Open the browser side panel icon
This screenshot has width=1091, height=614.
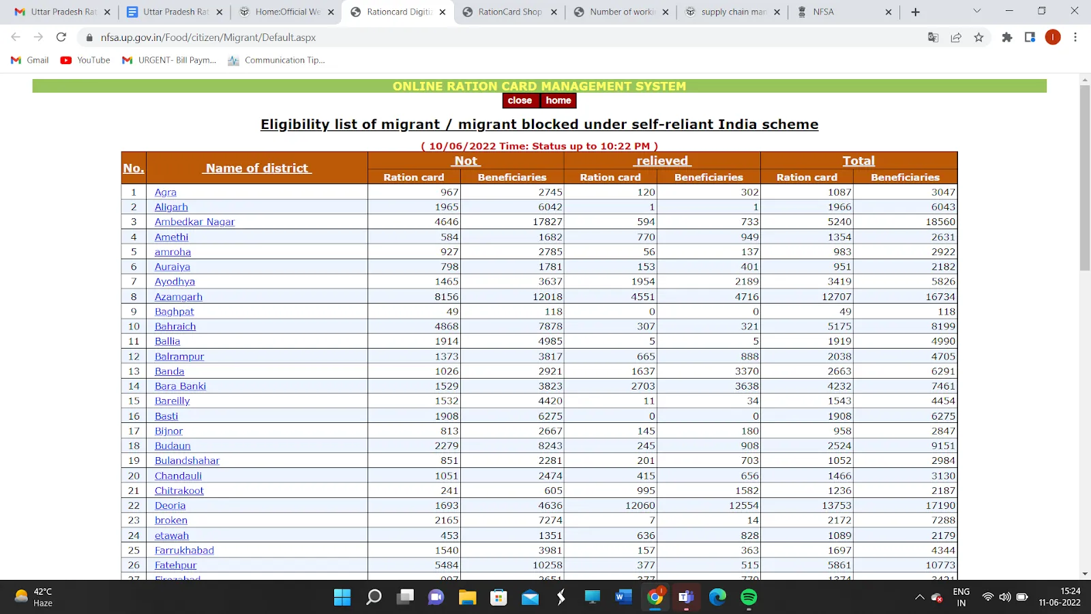1030,38
